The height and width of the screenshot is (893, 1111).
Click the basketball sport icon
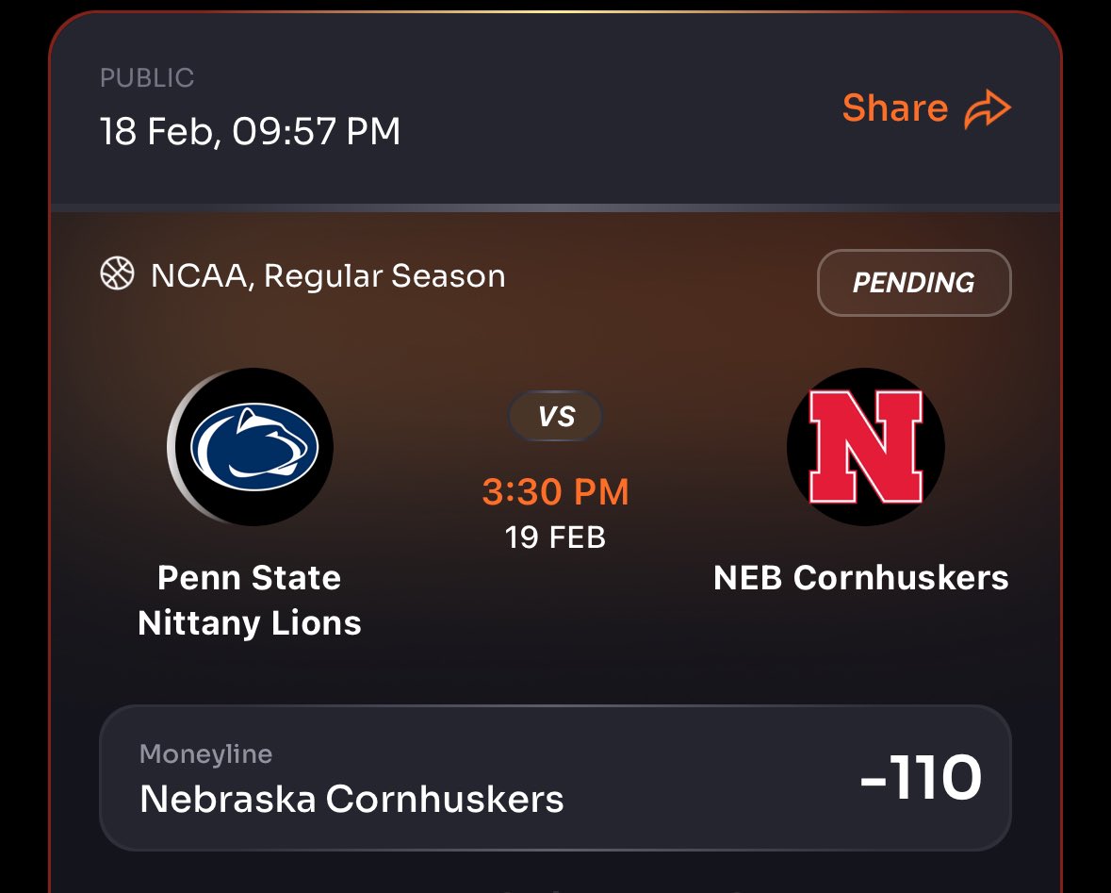click(x=117, y=273)
